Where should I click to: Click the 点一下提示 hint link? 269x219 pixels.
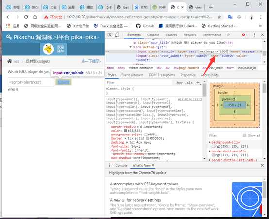[x=91, y=61]
